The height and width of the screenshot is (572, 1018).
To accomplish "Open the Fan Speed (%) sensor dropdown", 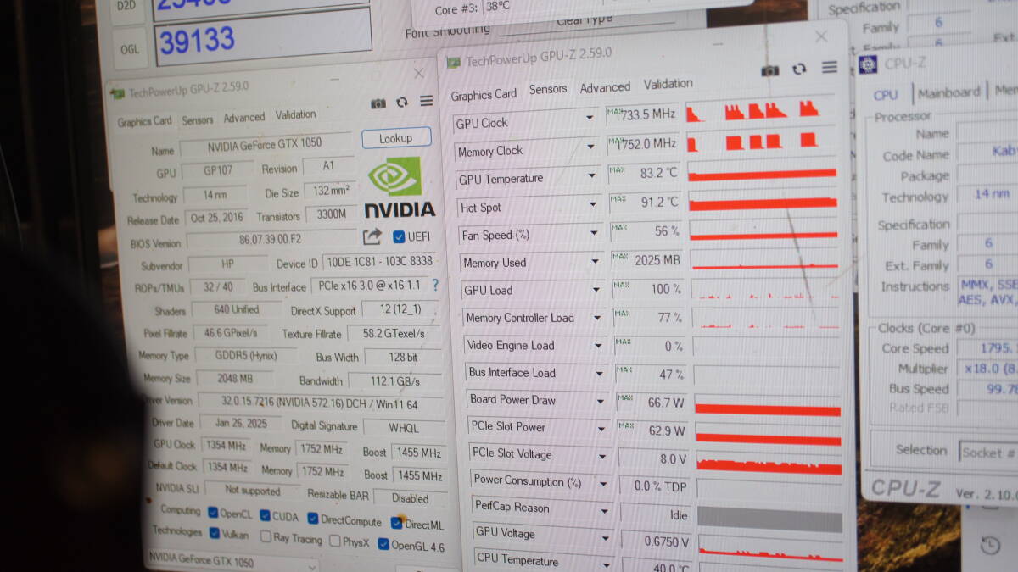I will [594, 231].
